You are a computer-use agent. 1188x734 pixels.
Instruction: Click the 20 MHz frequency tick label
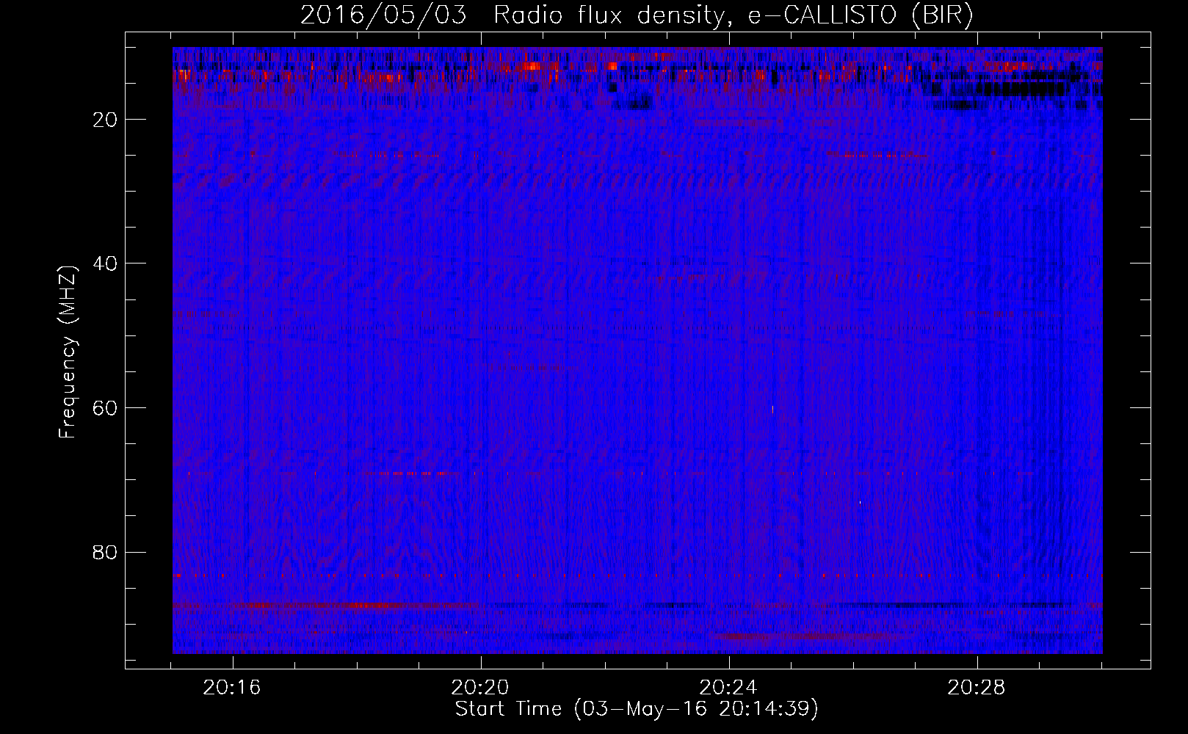[x=106, y=120]
